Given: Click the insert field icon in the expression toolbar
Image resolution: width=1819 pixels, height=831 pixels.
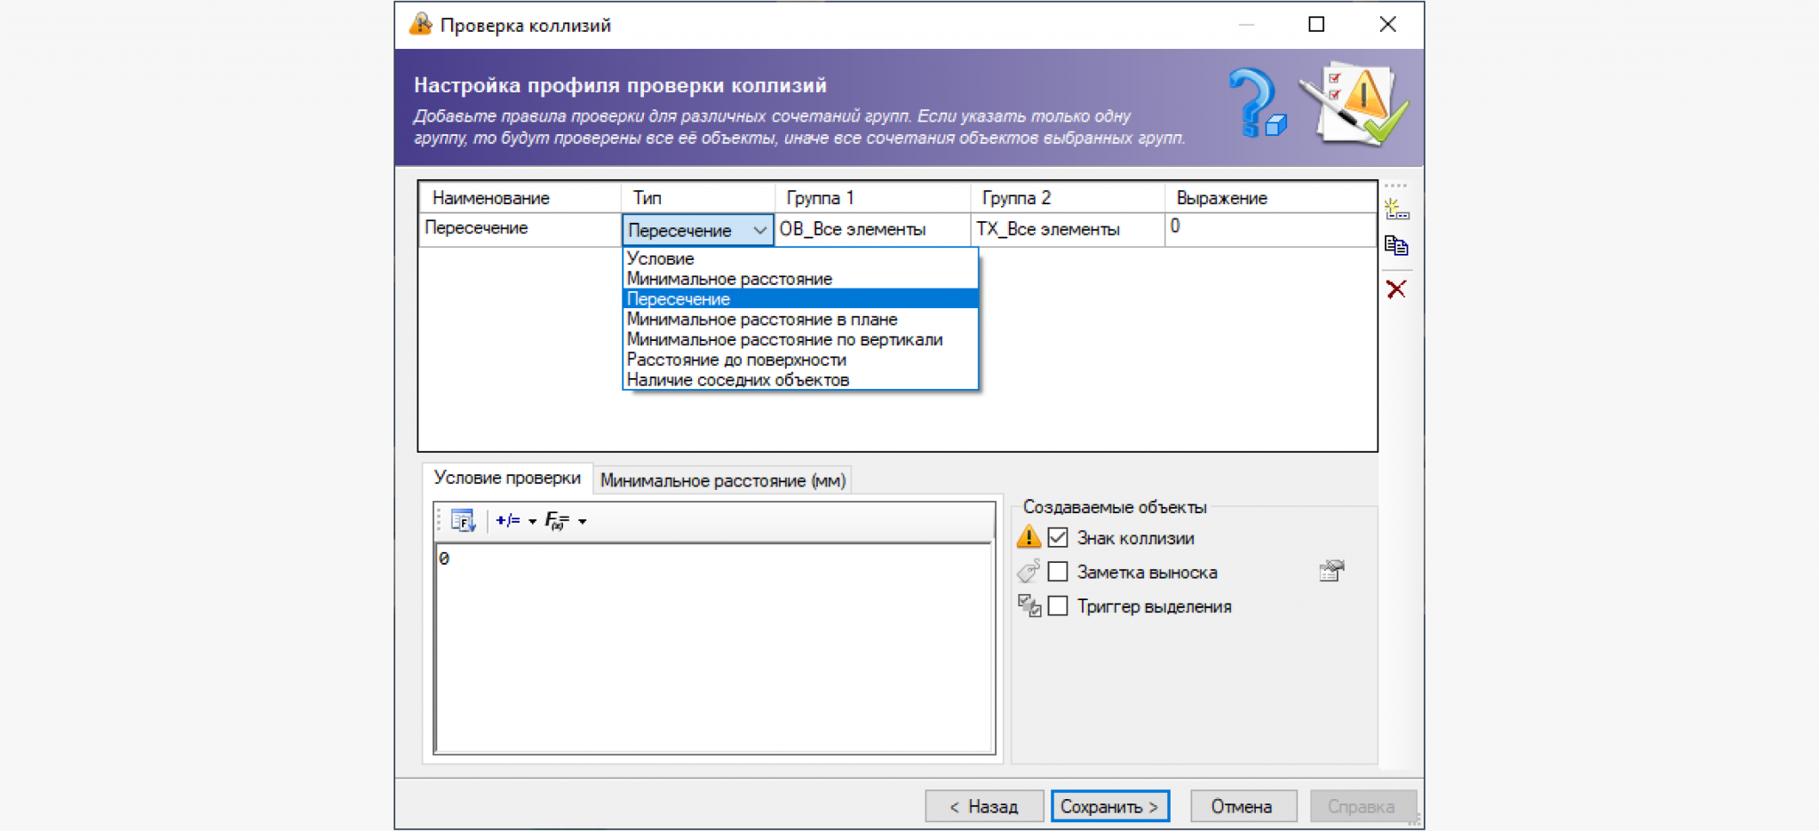Looking at the screenshot, I should pos(463,521).
